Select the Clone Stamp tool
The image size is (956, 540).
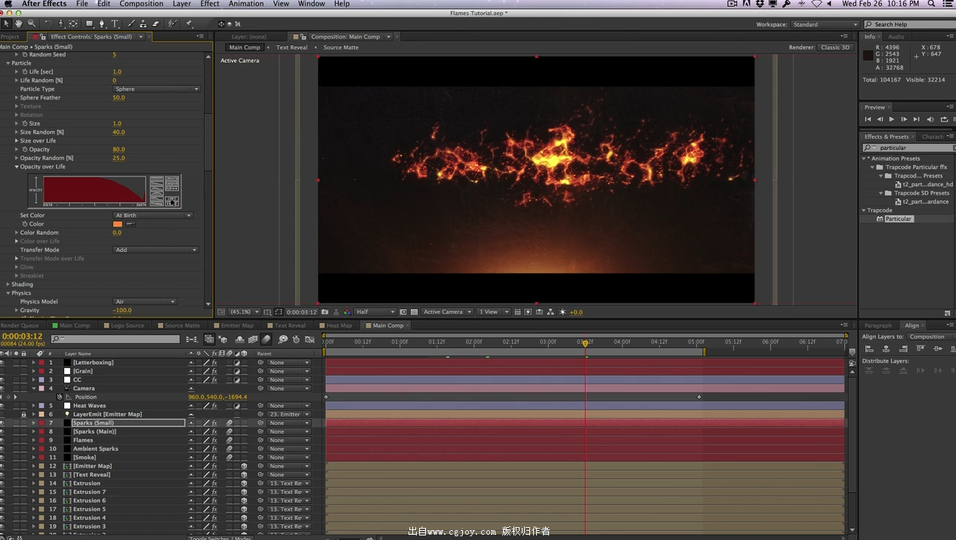pyautogui.click(x=143, y=24)
